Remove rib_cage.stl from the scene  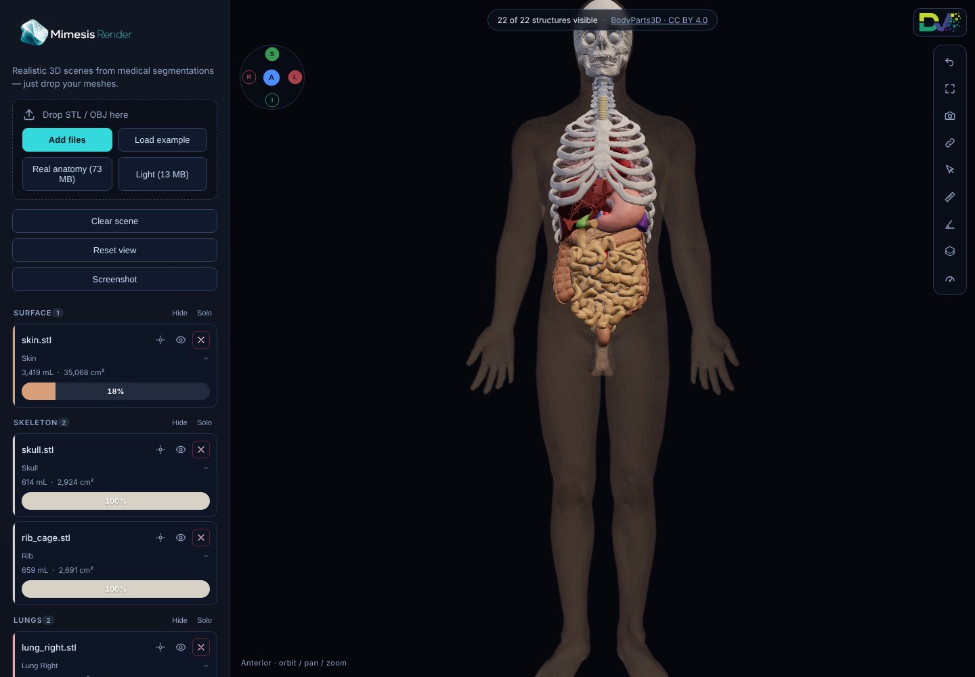point(201,538)
